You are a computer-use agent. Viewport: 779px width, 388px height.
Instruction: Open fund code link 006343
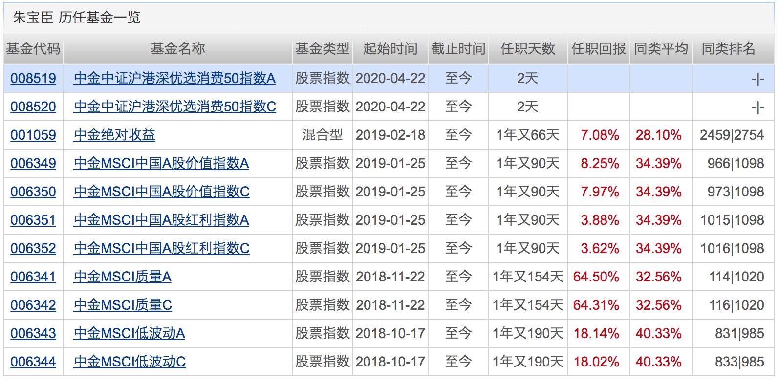(x=33, y=333)
